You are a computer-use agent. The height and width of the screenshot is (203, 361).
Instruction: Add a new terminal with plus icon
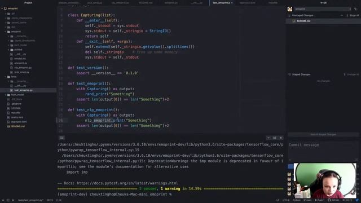pos(3,200)
